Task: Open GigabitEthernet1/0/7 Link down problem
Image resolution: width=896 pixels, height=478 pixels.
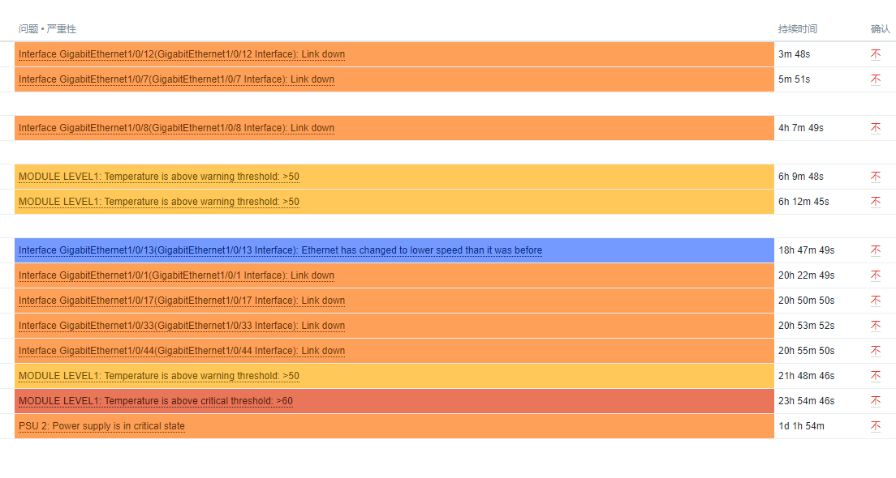Action: (x=176, y=79)
